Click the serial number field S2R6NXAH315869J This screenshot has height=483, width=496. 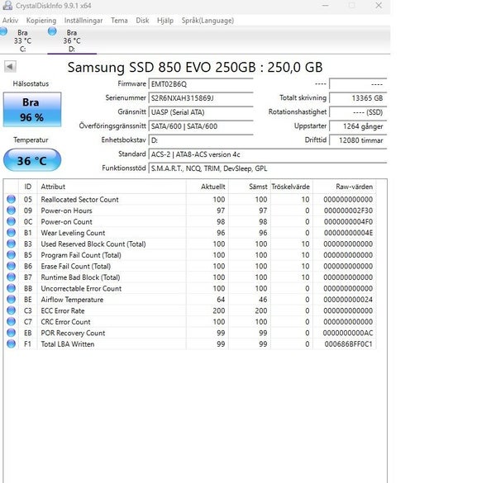201,98
